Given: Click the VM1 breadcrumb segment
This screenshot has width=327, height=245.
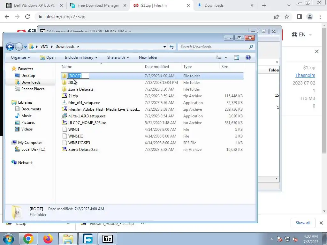Looking at the screenshot, I should click(x=44, y=47).
